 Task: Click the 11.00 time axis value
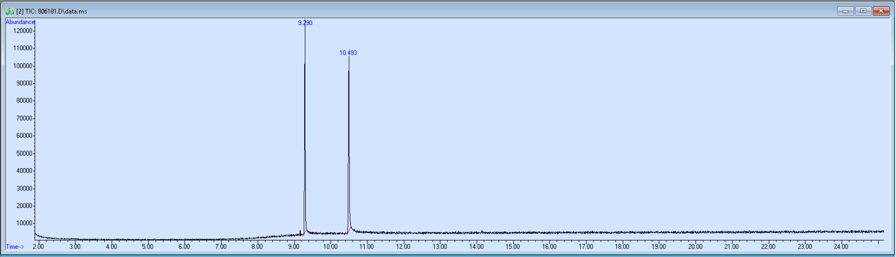367,247
